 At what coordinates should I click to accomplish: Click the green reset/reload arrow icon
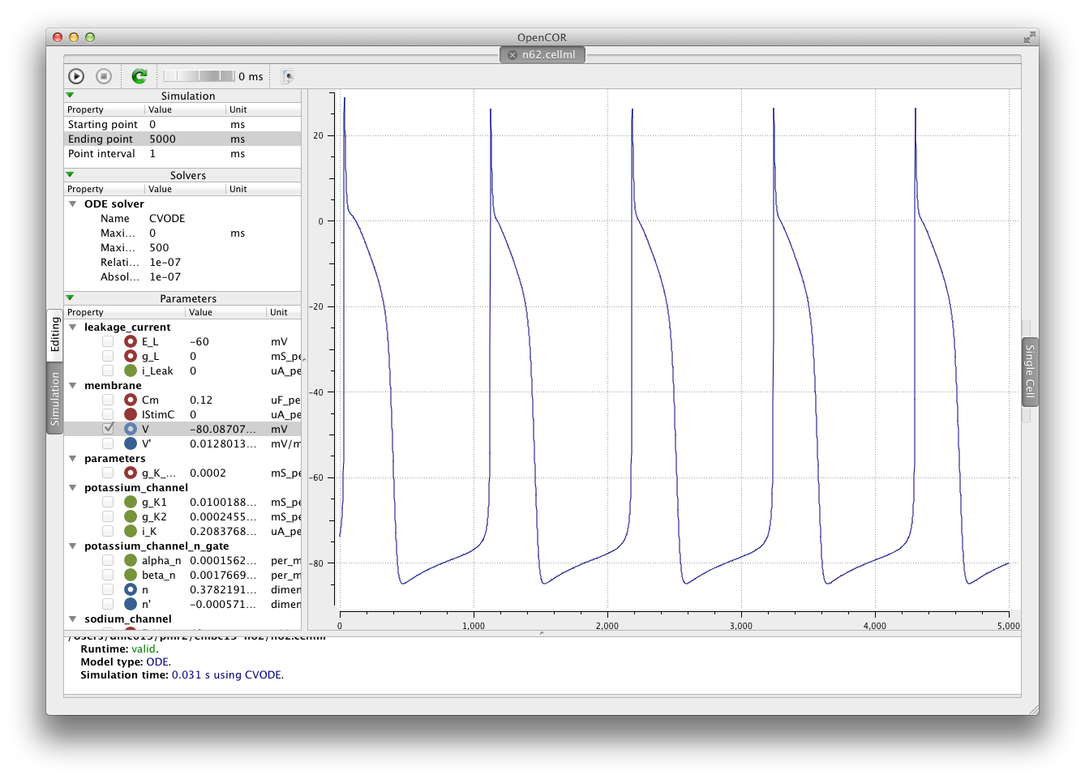tap(139, 76)
